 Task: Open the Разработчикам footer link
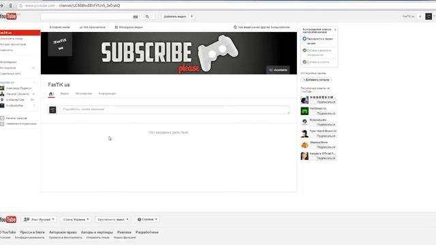pos(147,232)
